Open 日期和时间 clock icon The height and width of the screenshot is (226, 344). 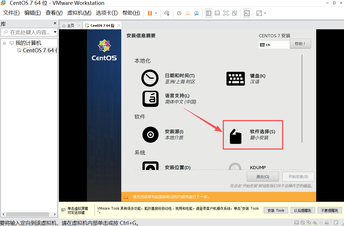click(x=150, y=78)
